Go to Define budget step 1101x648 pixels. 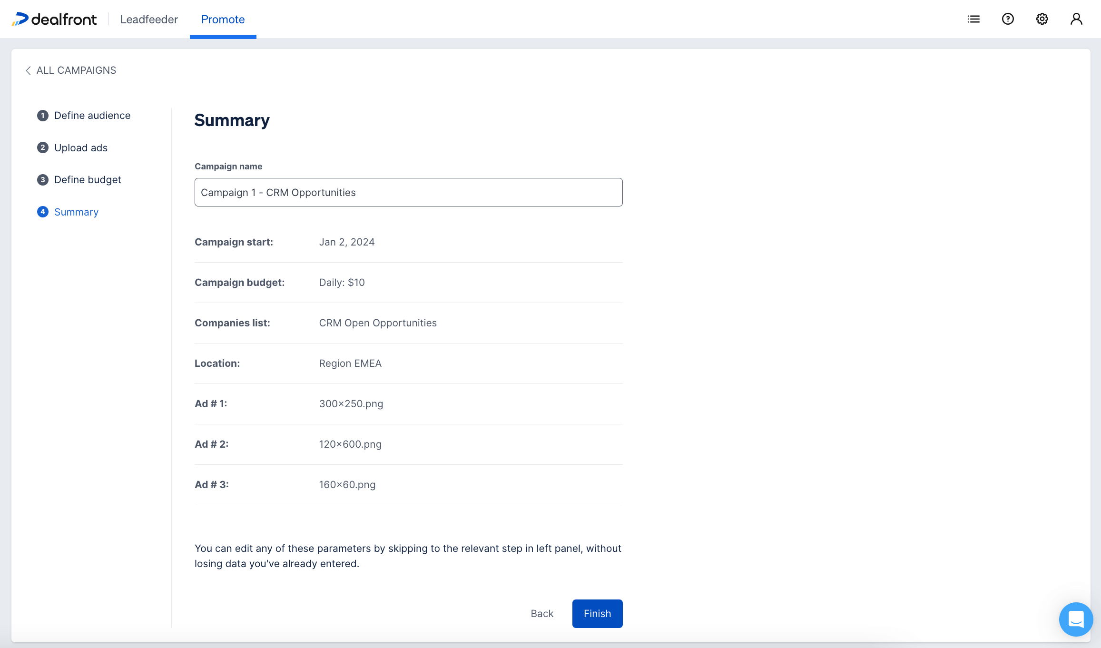(x=88, y=180)
